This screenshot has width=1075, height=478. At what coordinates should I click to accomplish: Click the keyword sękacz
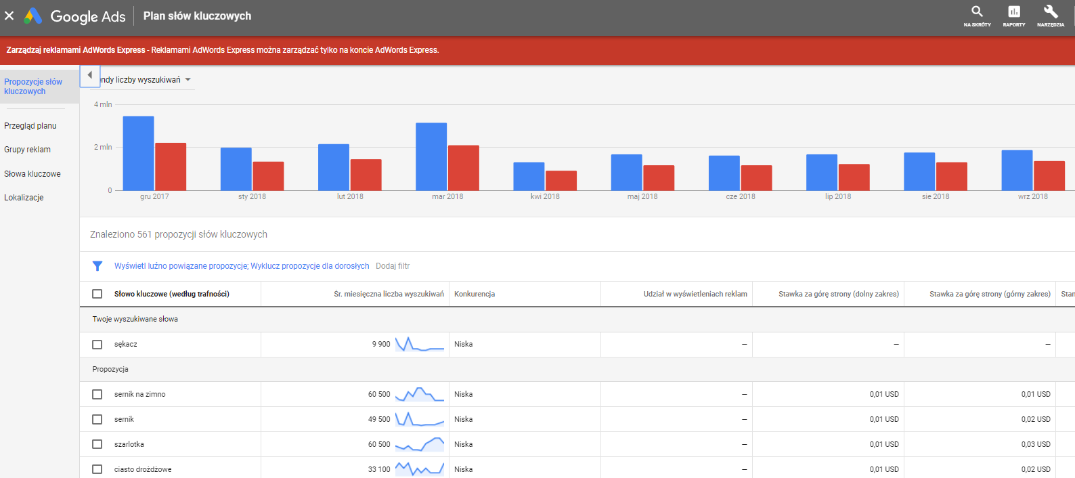(126, 345)
